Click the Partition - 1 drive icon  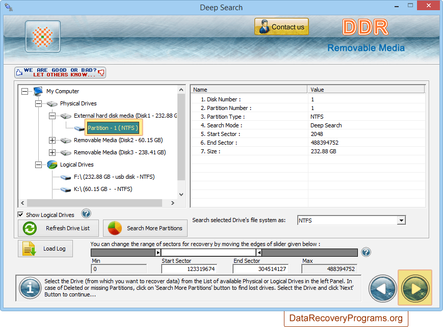click(80, 129)
